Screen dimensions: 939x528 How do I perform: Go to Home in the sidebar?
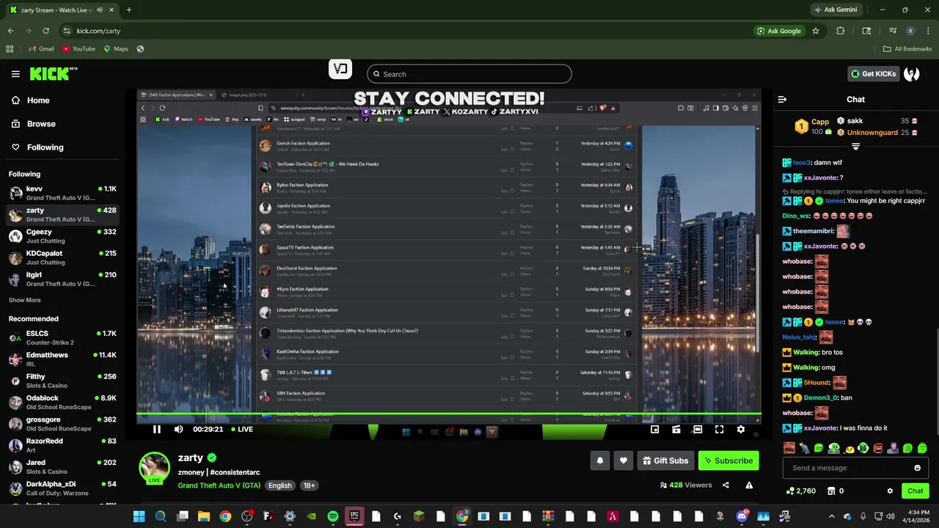coord(38,100)
